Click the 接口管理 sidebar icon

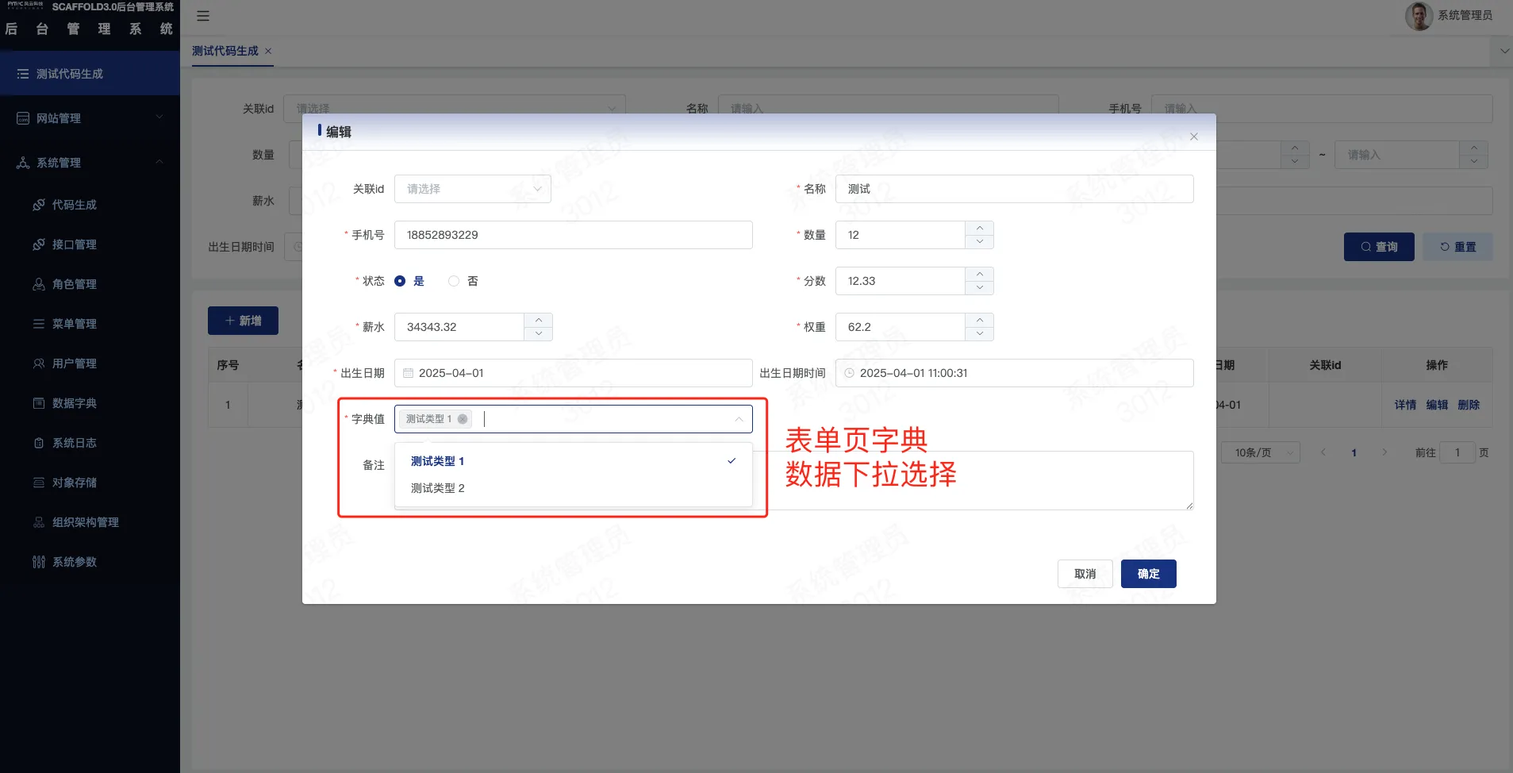click(x=39, y=244)
